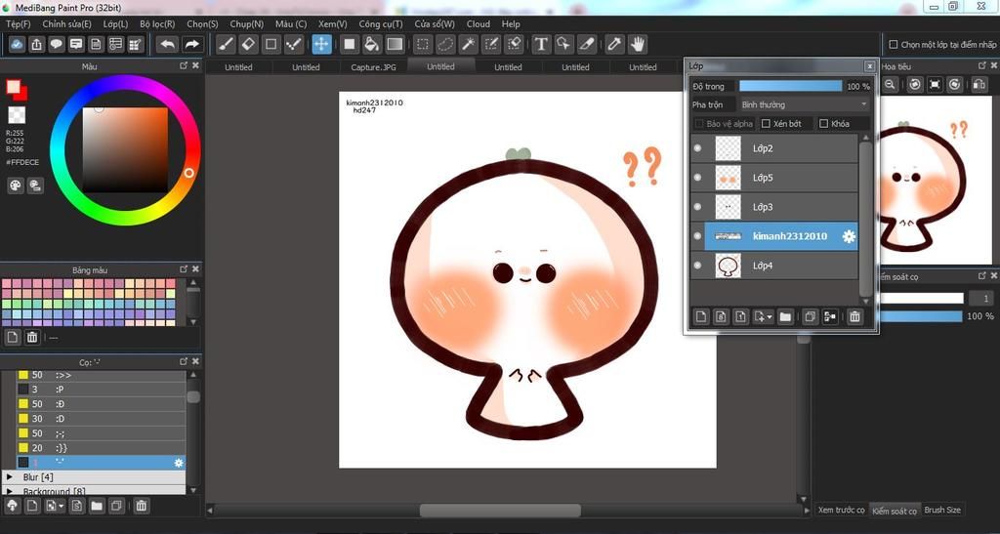The height and width of the screenshot is (534, 1000).
Task: Select layer Lớp4 by its name
Action: pyautogui.click(x=763, y=266)
